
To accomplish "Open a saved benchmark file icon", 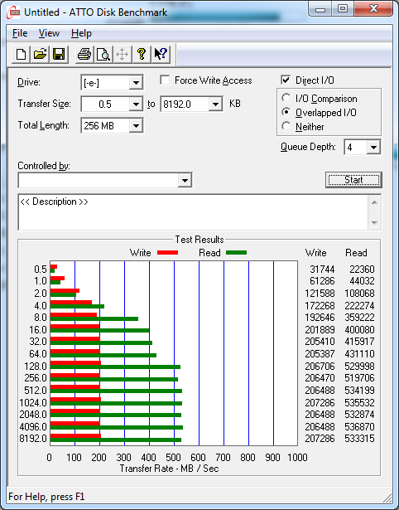I will [40, 54].
